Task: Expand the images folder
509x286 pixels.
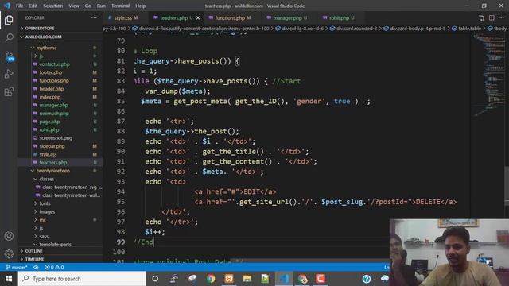Action: click(47, 212)
